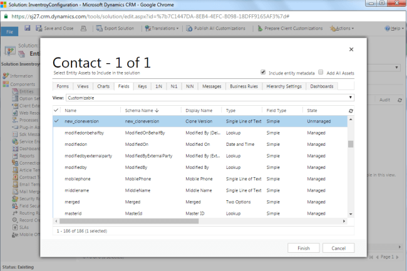Open the View dropdown showing Customizable
407x271 pixels.
[210, 98]
